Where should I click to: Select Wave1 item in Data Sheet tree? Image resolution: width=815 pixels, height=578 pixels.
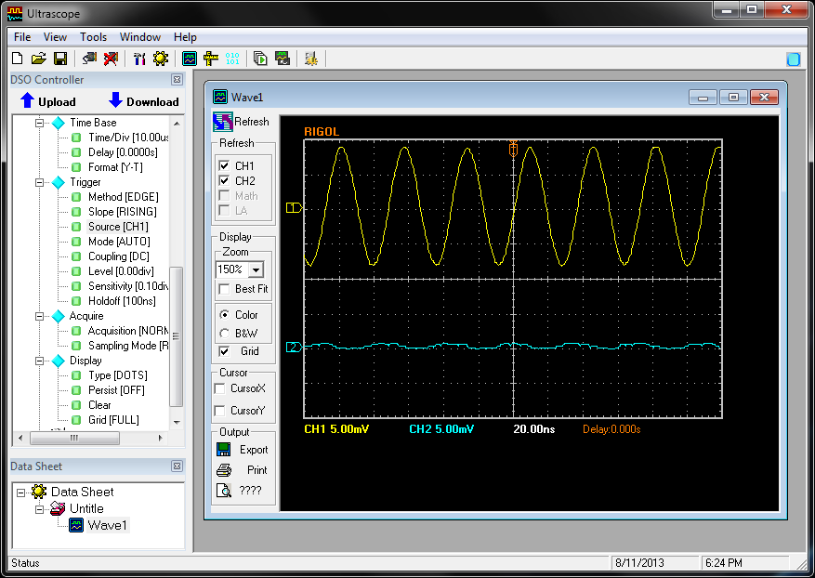[107, 525]
